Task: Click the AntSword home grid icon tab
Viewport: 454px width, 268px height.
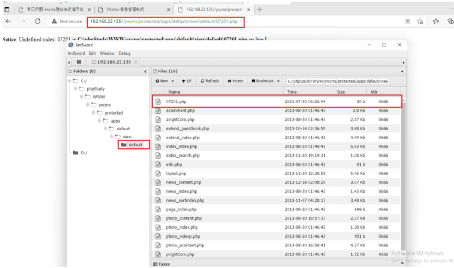Action: coord(79,62)
